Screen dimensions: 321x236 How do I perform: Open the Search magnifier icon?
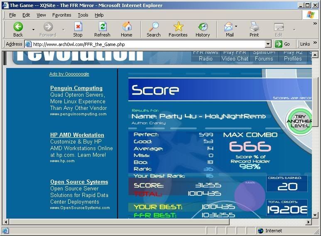click(153, 27)
